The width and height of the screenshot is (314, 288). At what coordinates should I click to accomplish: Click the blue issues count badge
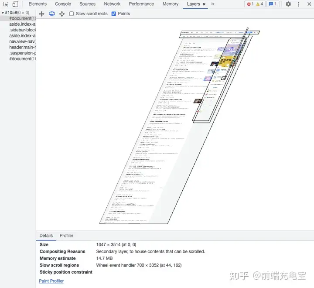tap(273, 4)
